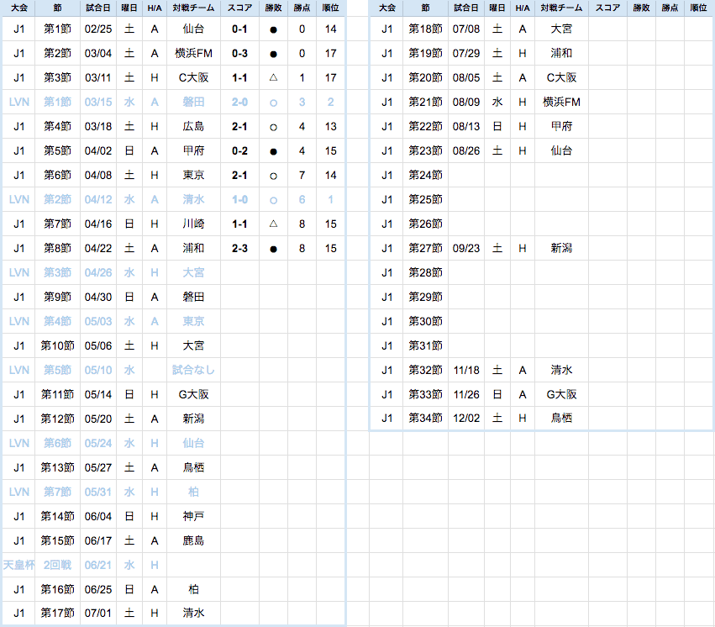
Task: Click the rank 13 cell in 第4節 row
Action: tap(330, 127)
